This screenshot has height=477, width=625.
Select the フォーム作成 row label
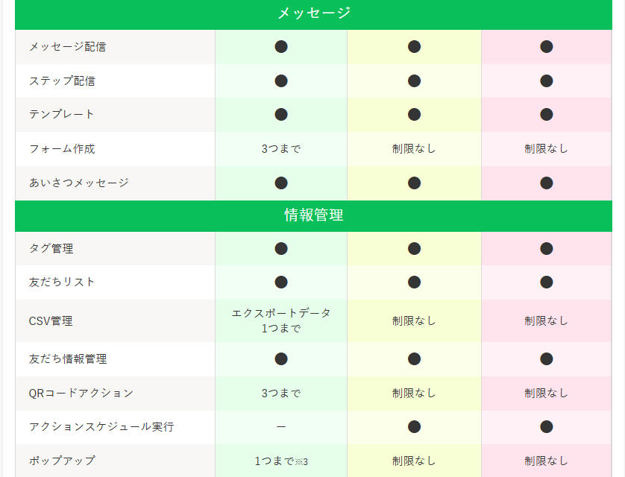point(62,148)
